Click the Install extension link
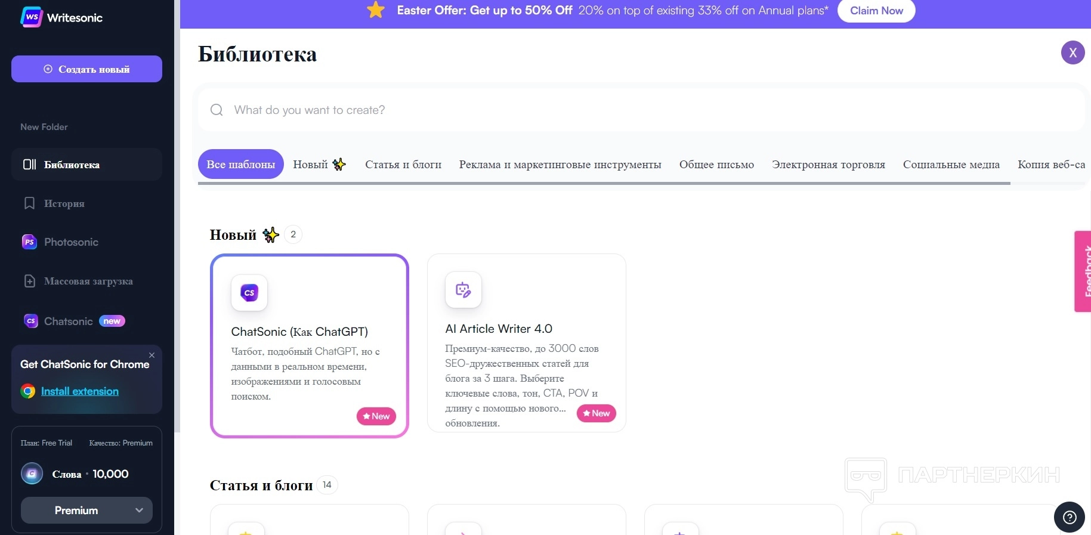Viewport: 1091px width, 535px height. pyautogui.click(x=80, y=391)
